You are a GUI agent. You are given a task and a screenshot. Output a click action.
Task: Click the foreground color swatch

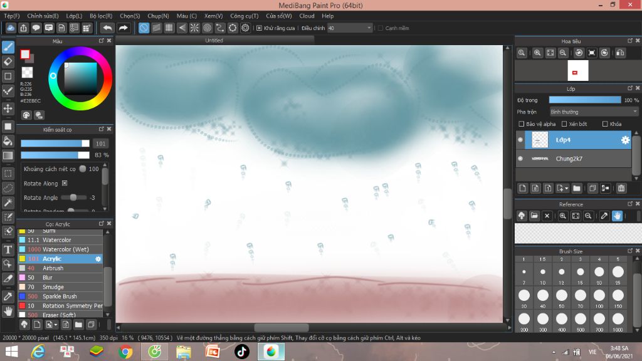point(25,54)
